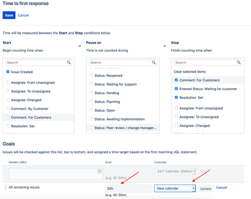Screen dimensions: 251x199
Task: Uncheck Comment: For Customers in Stop list
Action: [x=176, y=80]
